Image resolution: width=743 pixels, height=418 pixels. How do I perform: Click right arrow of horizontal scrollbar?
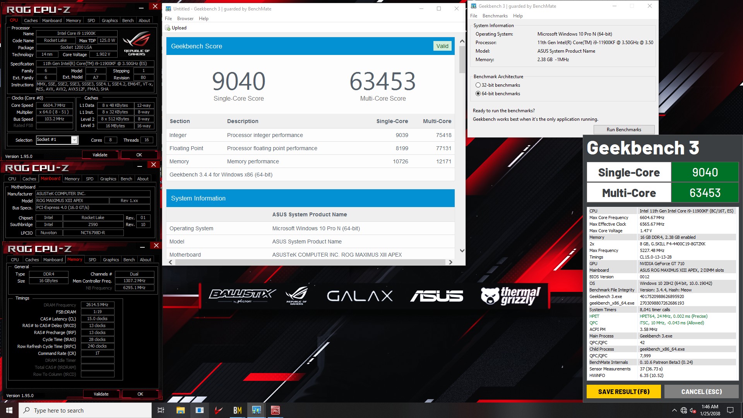pyautogui.click(x=450, y=262)
